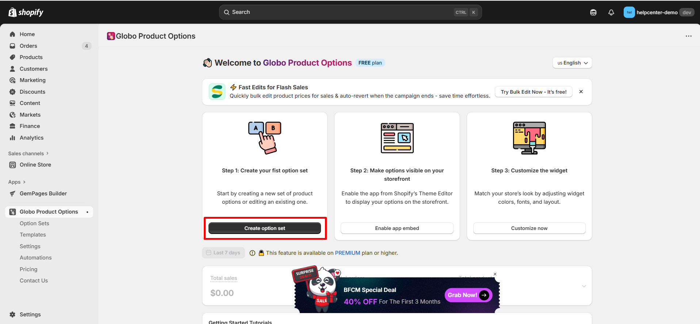Screen dimensions: 700x324
Task: Click the three-dot more actions menu
Action: 688,36
